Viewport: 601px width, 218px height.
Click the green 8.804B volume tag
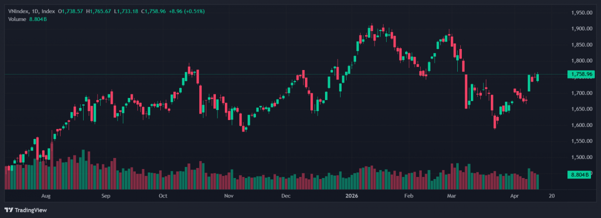click(580, 175)
